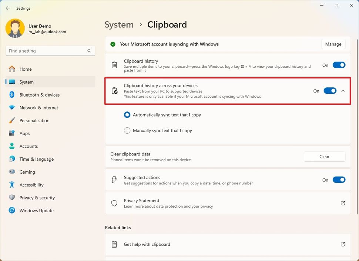Select Manually sync text that I copy
Image resolution: width=359 pixels, height=261 pixels.
[127, 130]
